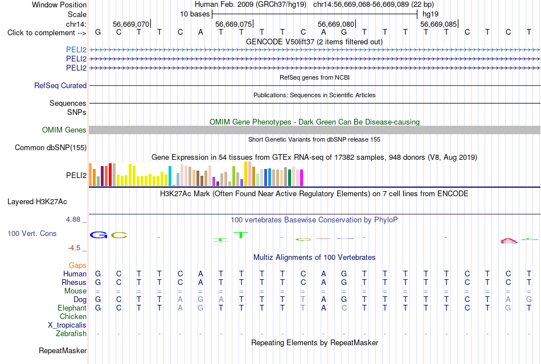
Task: Click the cyan bar in GTEx chart
Action: click(170, 176)
